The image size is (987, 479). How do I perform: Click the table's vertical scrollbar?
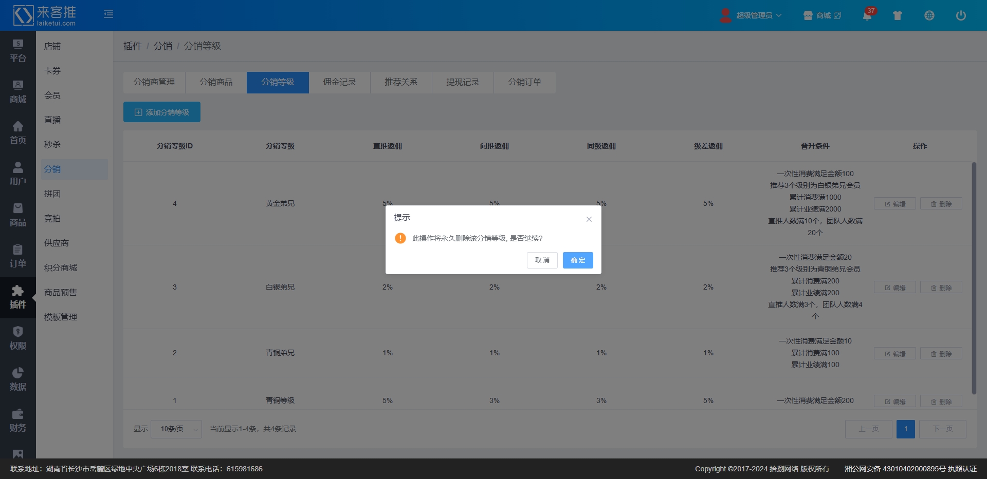974,277
